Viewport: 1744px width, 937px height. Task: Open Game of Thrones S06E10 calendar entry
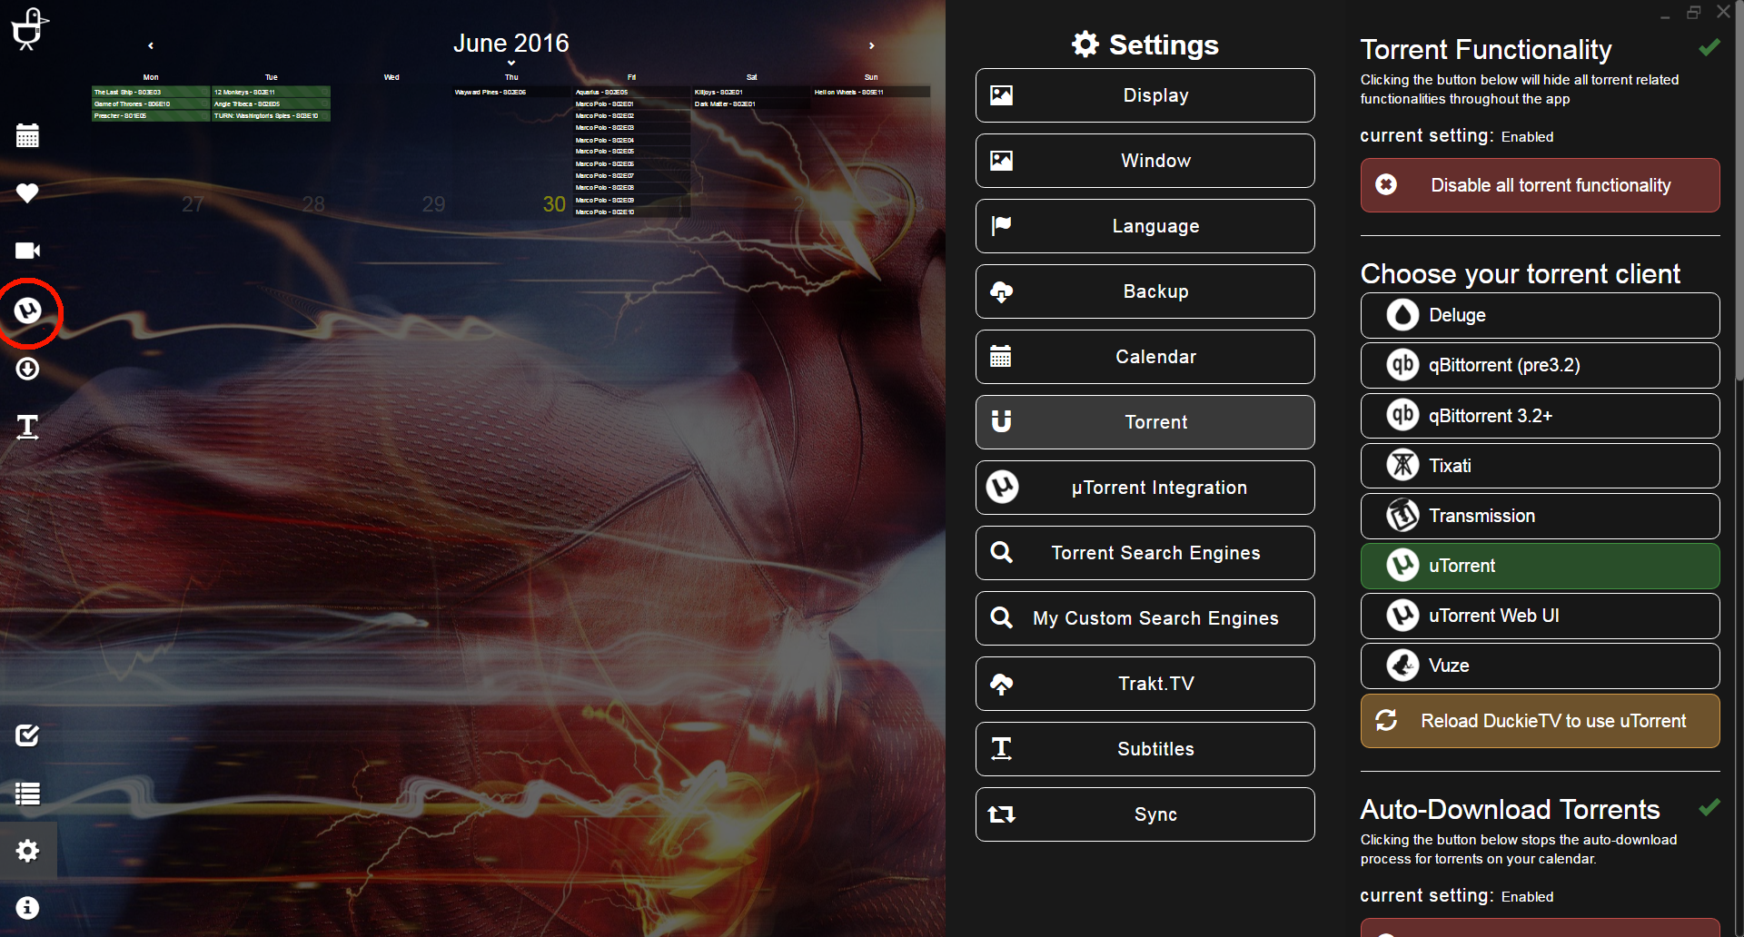(151, 104)
